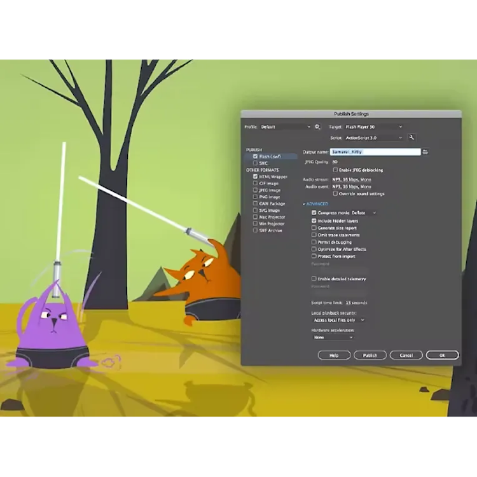477x477 pixels.
Task: Open the Profile Default dropdown
Action: click(286, 127)
